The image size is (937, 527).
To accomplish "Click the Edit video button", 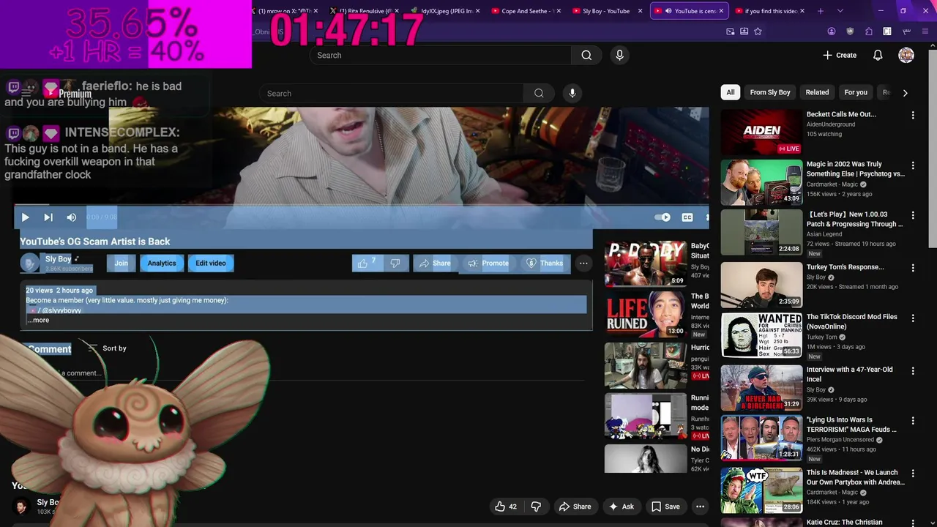I will (211, 263).
